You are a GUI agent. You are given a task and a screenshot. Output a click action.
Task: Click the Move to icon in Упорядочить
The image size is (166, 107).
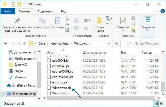coord(76,20)
